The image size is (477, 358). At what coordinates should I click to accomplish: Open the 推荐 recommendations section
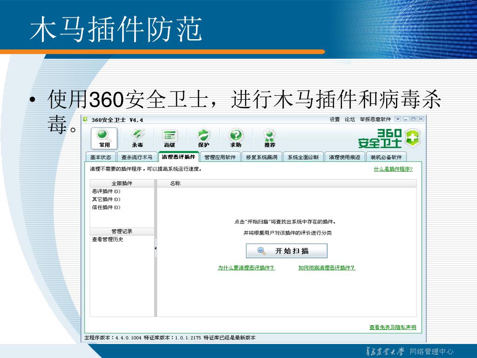[270, 138]
